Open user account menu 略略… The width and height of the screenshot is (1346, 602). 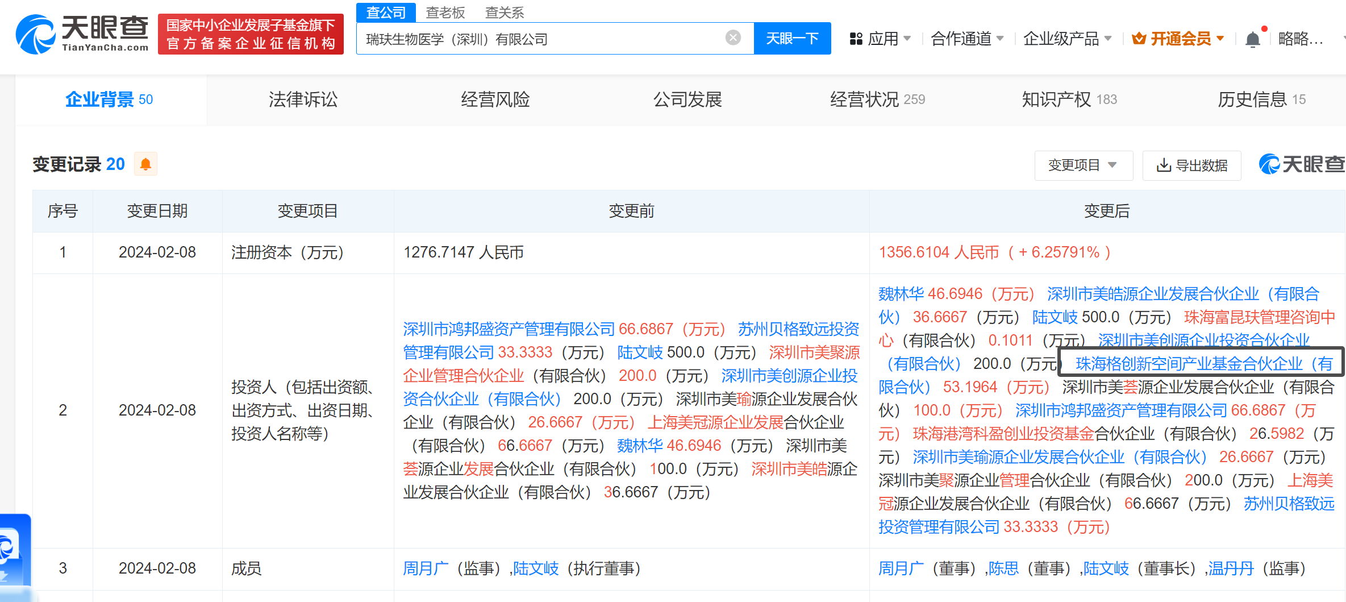click(1301, 39)
